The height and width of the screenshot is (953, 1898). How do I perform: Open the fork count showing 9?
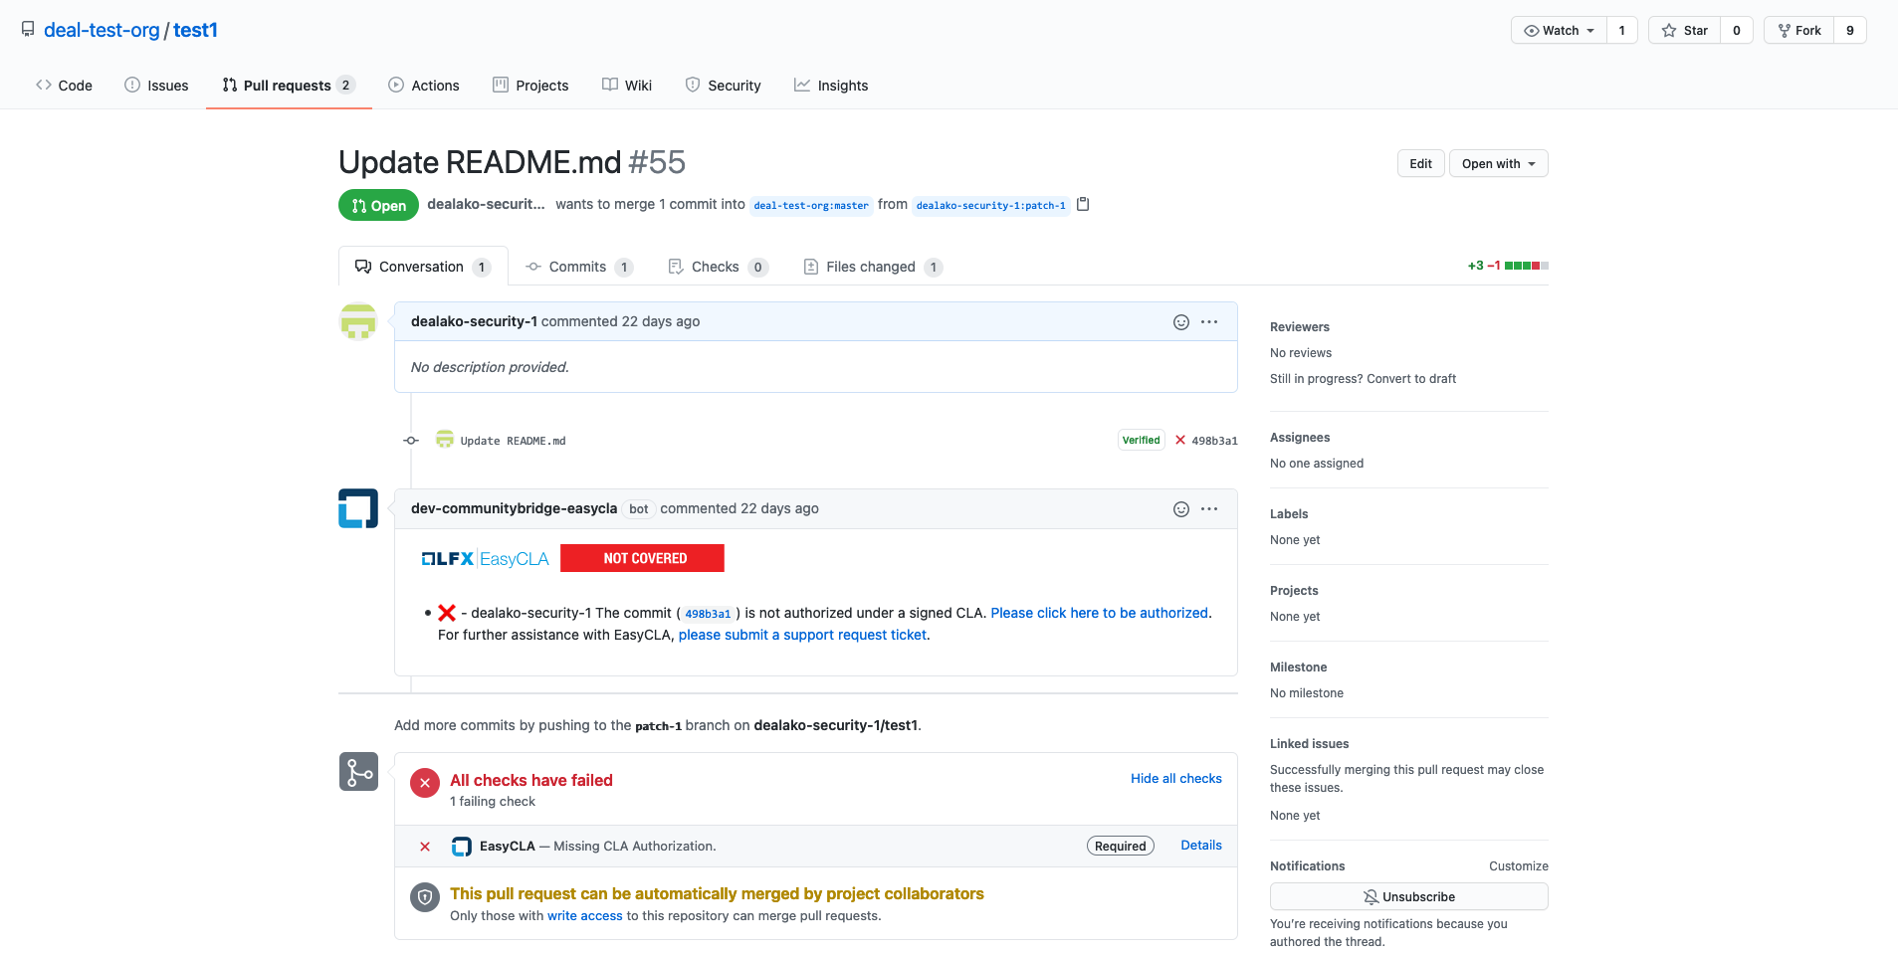1850,30
